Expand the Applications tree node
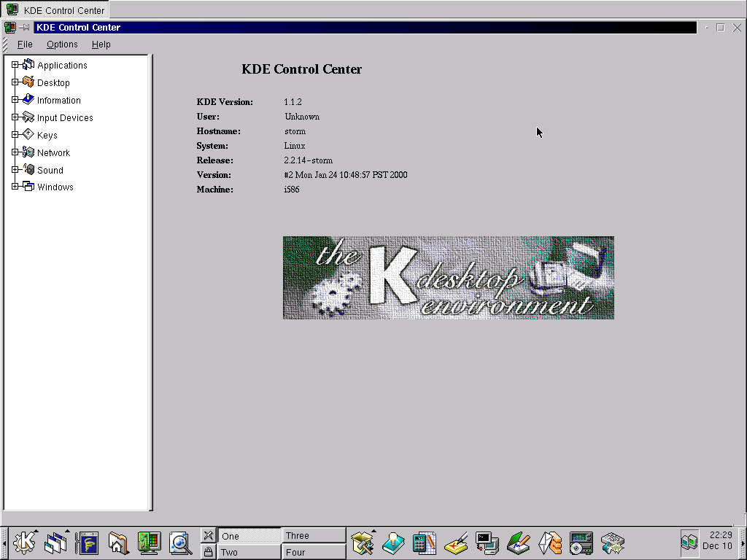The height and width of the screenshot is (560, 747). point(15,65)
